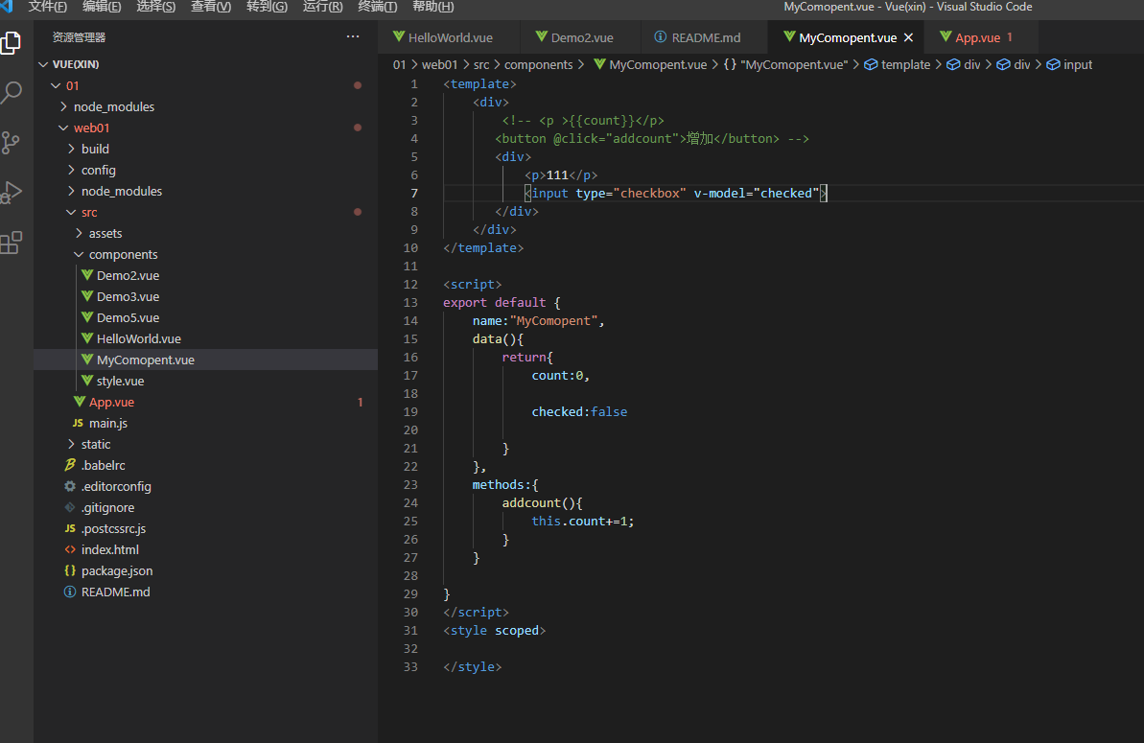Close the MyComopent.vue editor tab
Image resolution: width=1144 pixels, height=743 pixels.
point(908,37)
